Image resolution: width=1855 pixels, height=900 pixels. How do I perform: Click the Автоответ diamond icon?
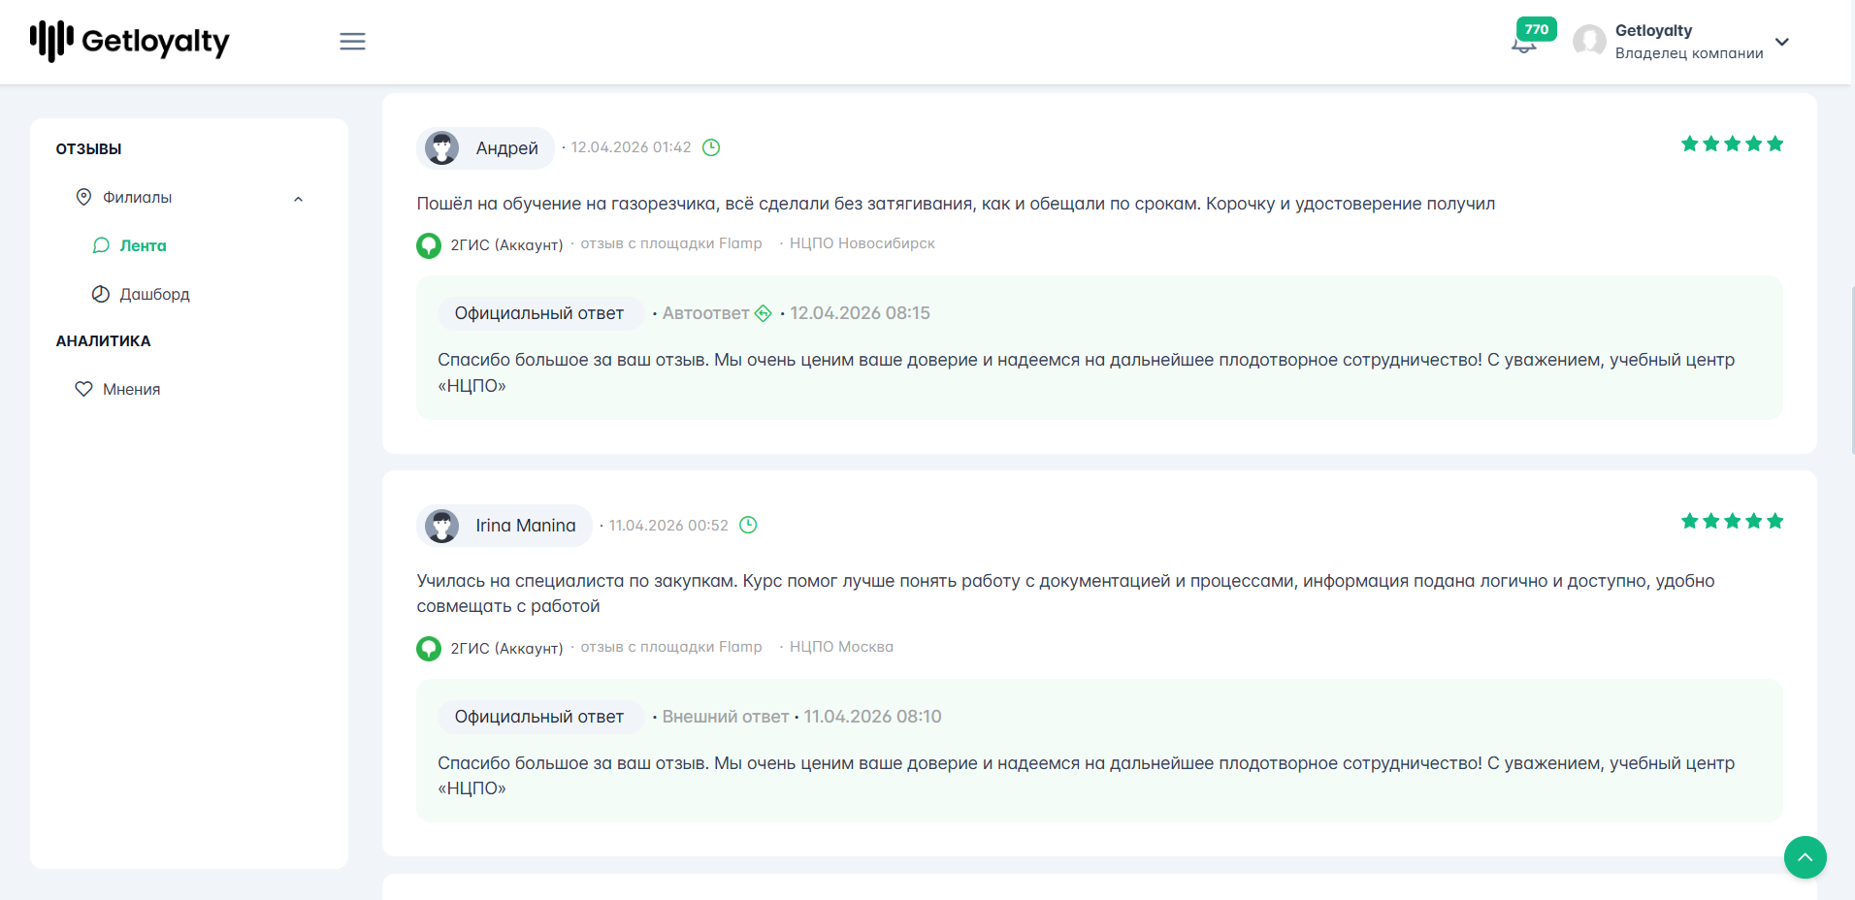(x=764, y=313)
